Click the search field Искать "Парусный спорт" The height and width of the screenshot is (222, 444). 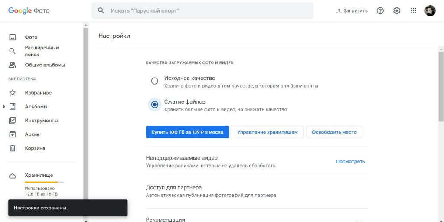pos(208,10)
